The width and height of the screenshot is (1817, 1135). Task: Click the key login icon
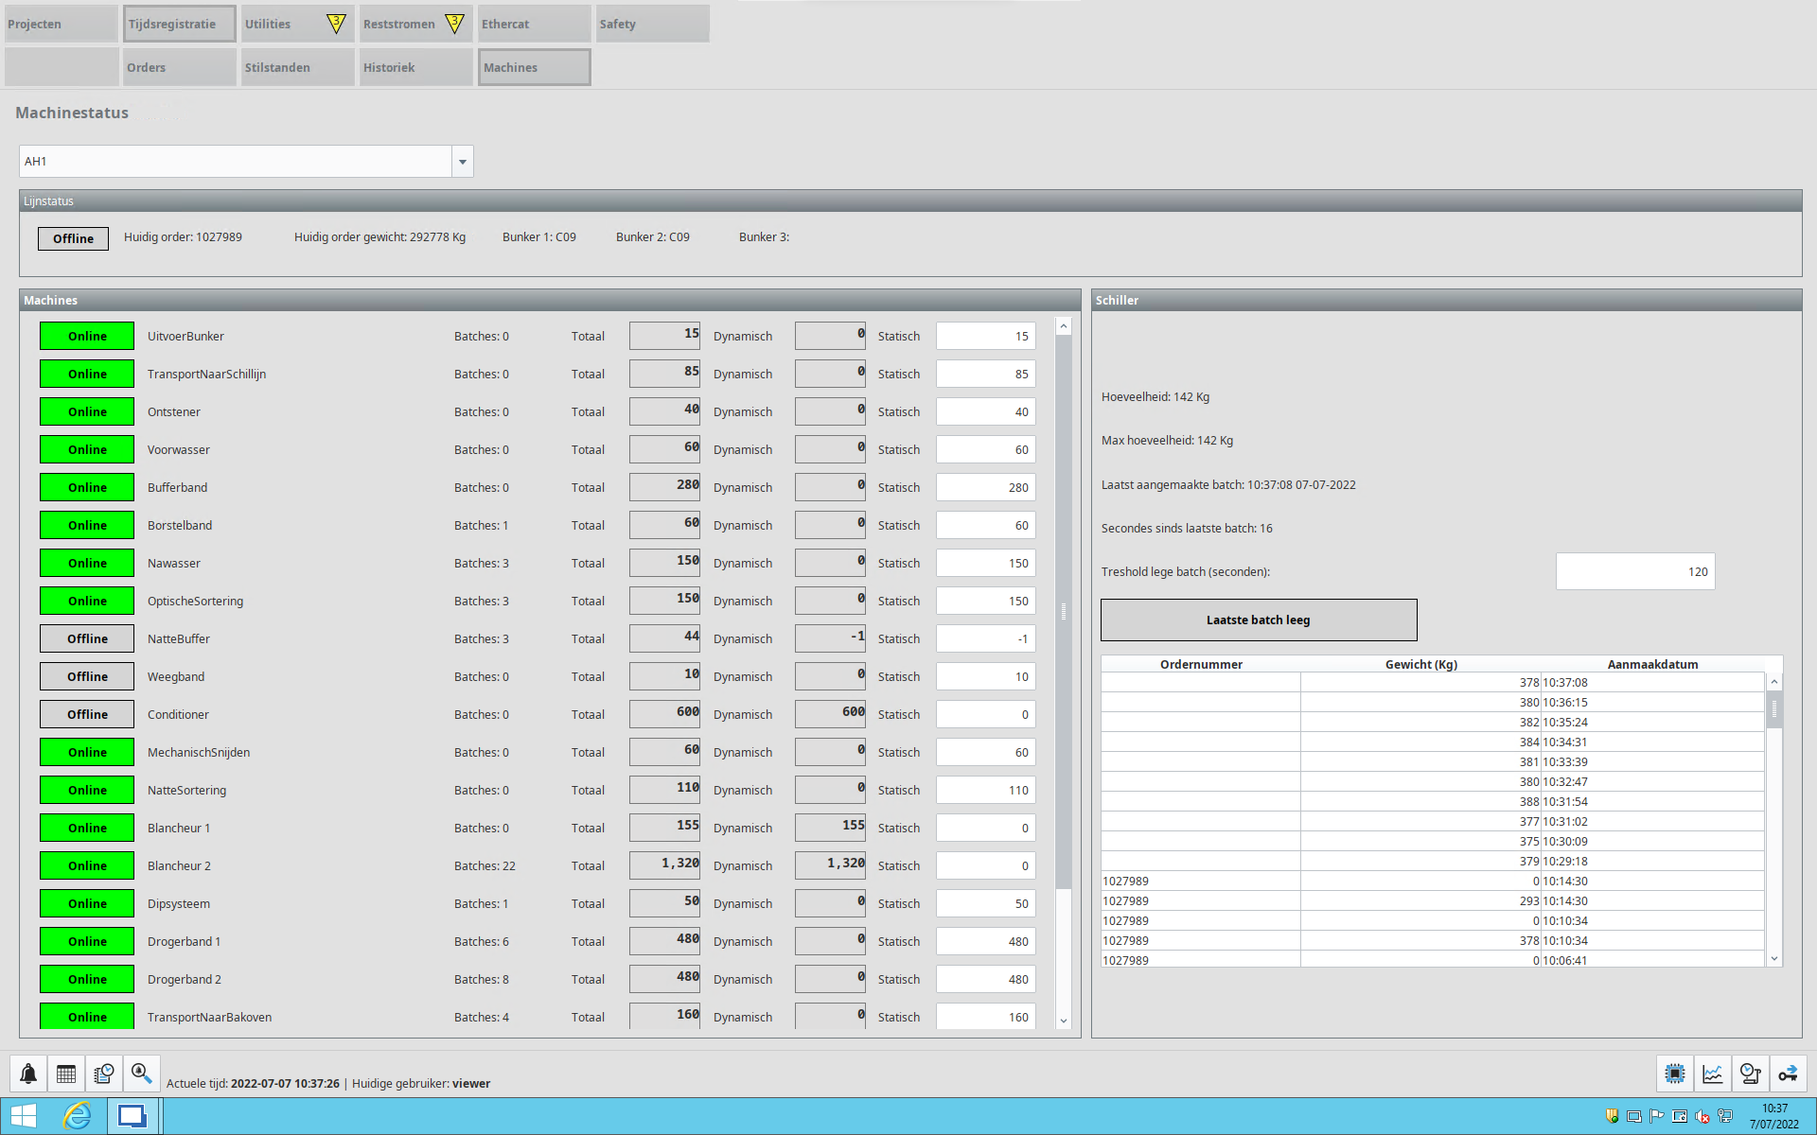pyautogui.click(x=1788, y=1074)
